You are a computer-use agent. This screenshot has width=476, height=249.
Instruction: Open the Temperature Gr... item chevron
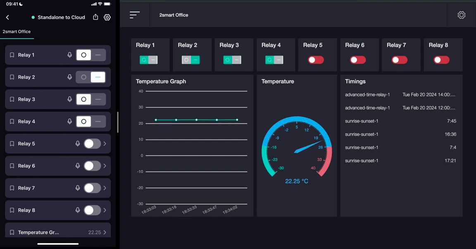pyautogui.click(x=105, y=232)
